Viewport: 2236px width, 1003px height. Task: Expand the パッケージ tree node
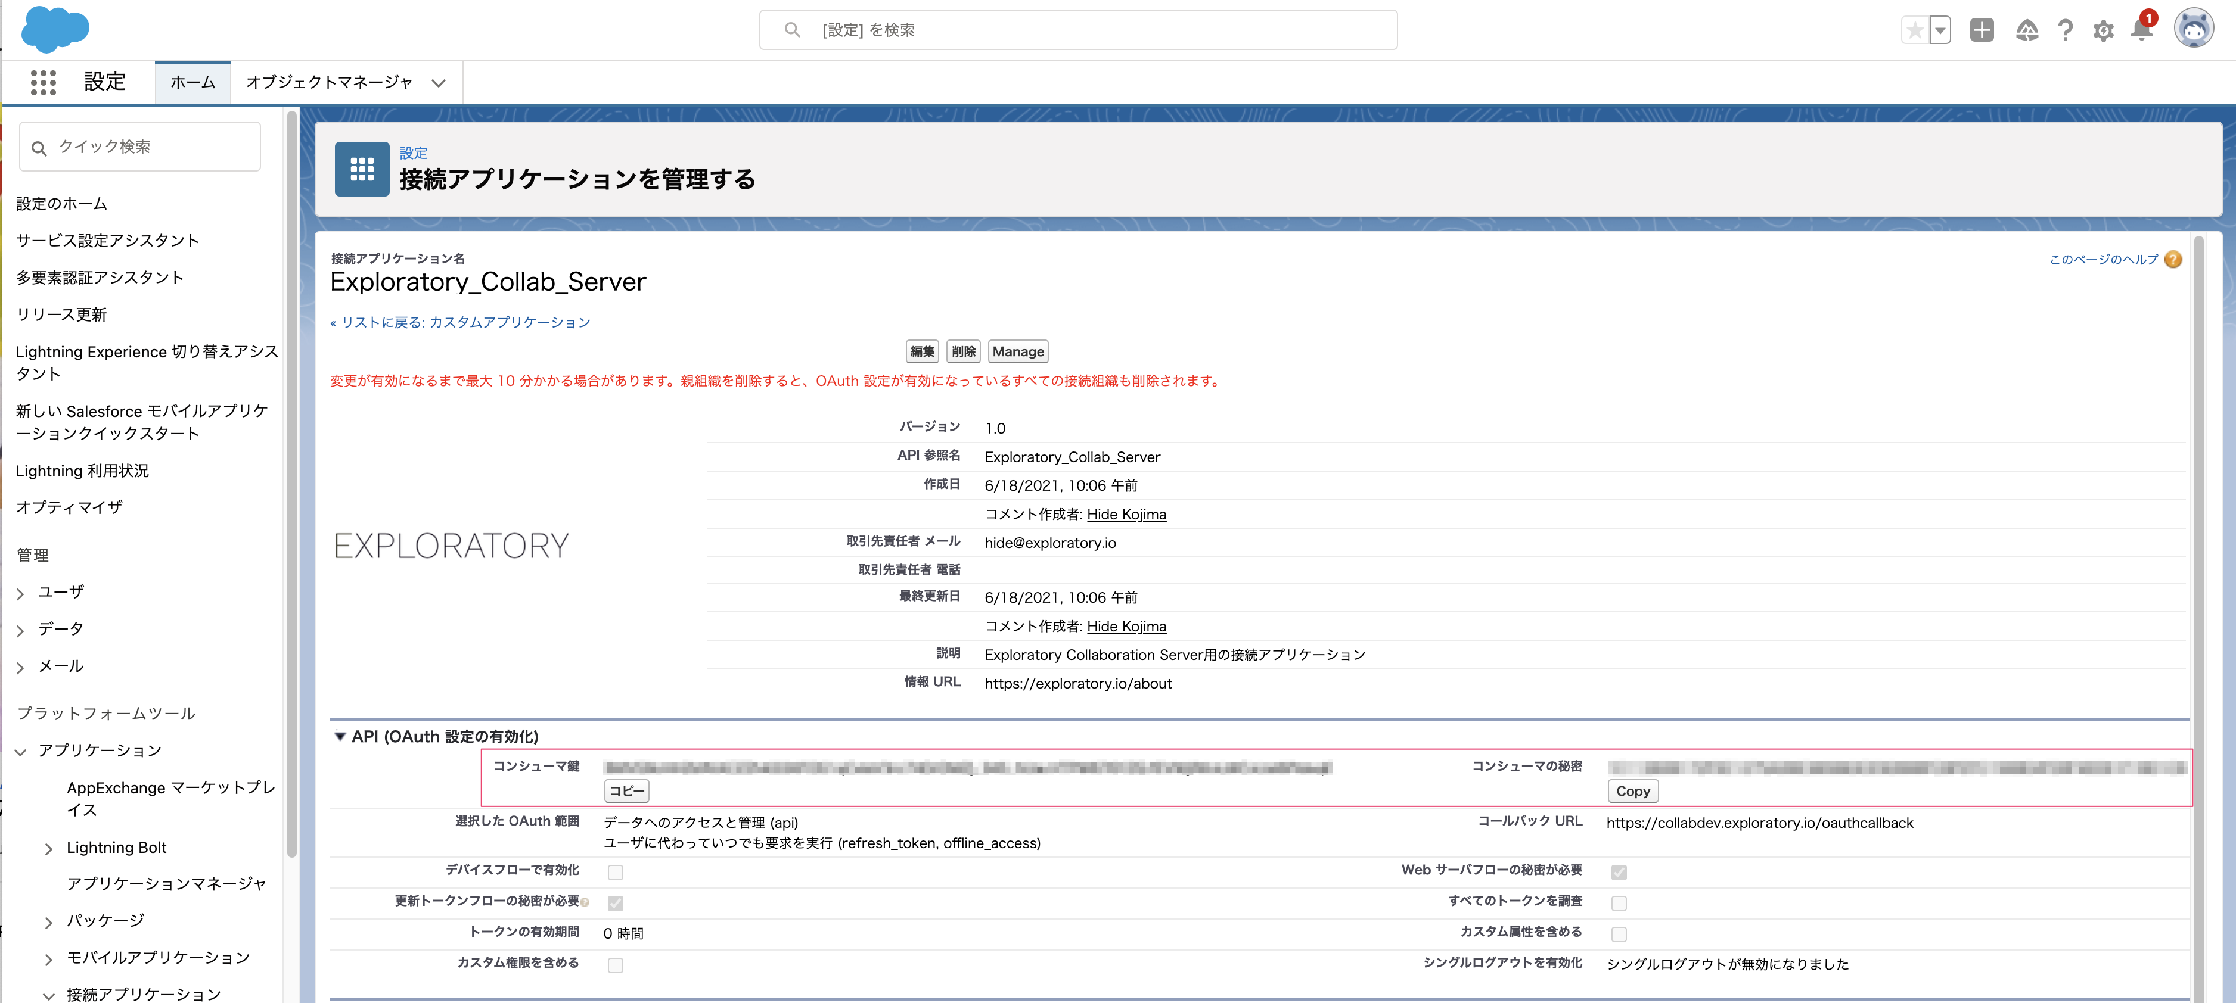(x=49, y=923)
